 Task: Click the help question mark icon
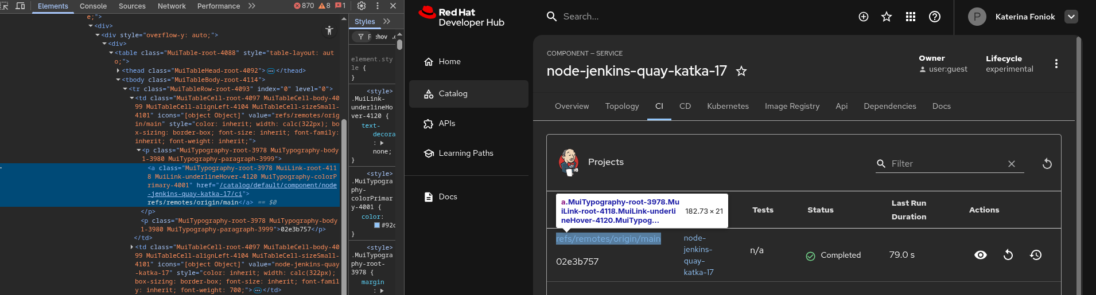coord(935,17)
